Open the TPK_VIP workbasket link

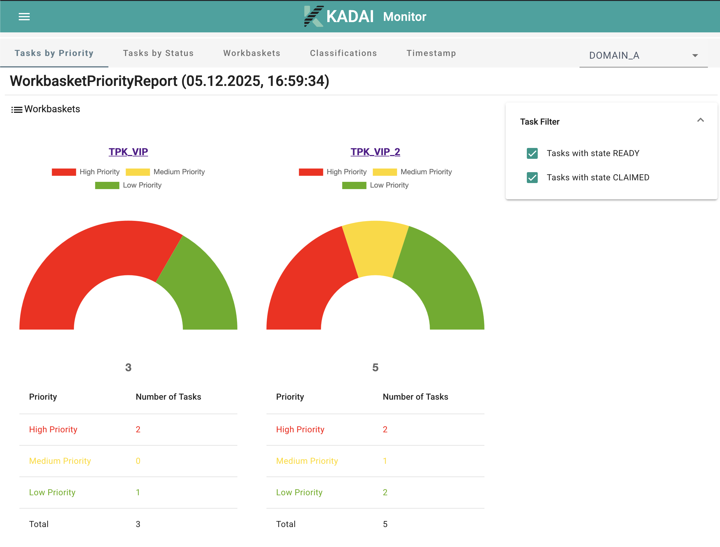pyautogui.click(x=128, y=152)
